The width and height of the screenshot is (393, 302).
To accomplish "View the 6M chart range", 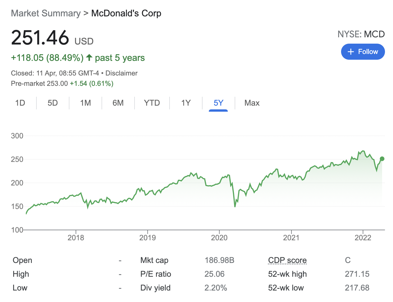I will click(x=118, y=103).
